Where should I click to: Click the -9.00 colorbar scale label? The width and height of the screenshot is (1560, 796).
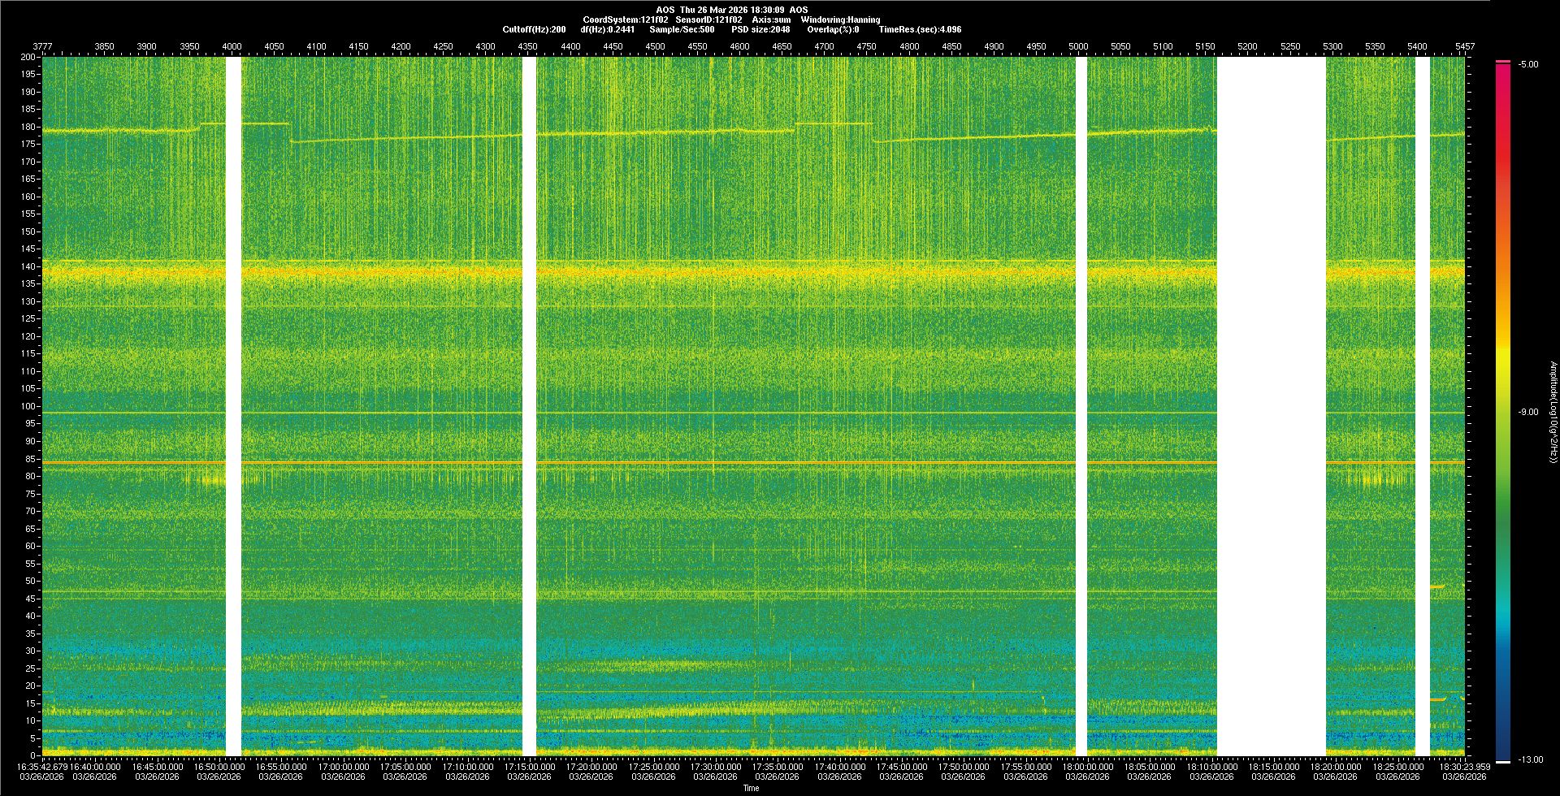[x=1527, y=412]
